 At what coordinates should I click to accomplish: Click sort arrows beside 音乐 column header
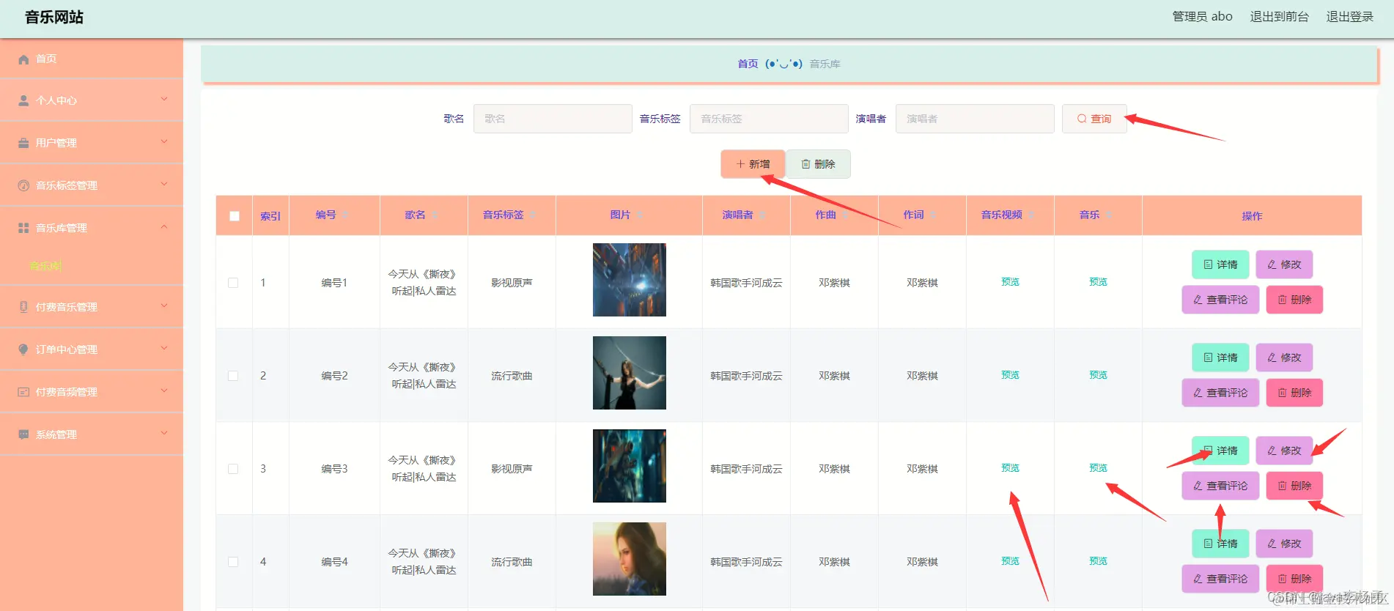point(1109,215)
